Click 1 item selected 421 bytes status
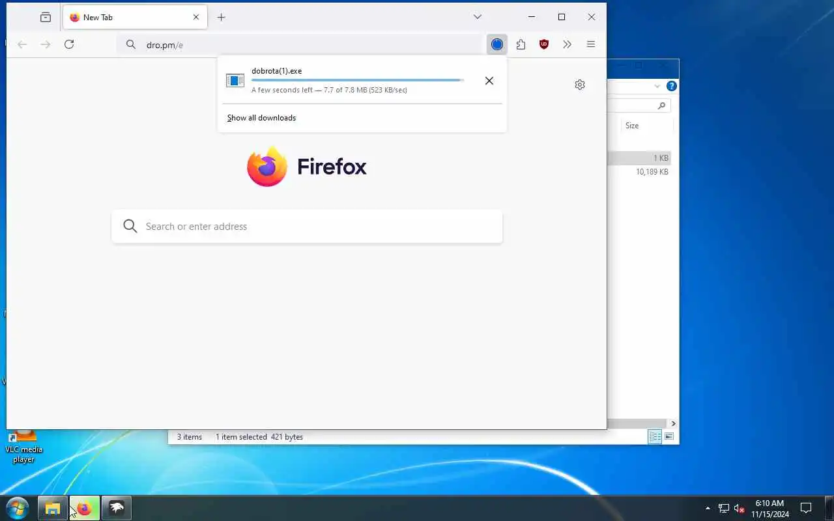 pos(259,437)
